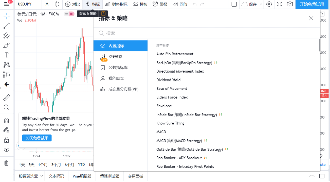Open the 模板 templates button
This screenshot has height=182, width=330.
pos(140,4)
